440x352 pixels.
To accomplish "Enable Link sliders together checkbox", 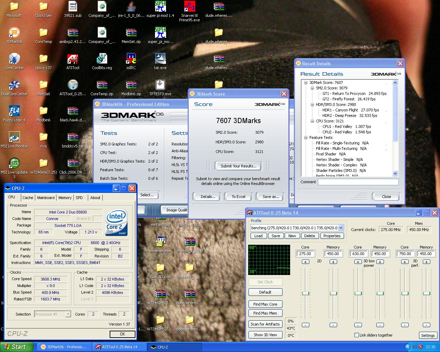I will click(356, 335).
